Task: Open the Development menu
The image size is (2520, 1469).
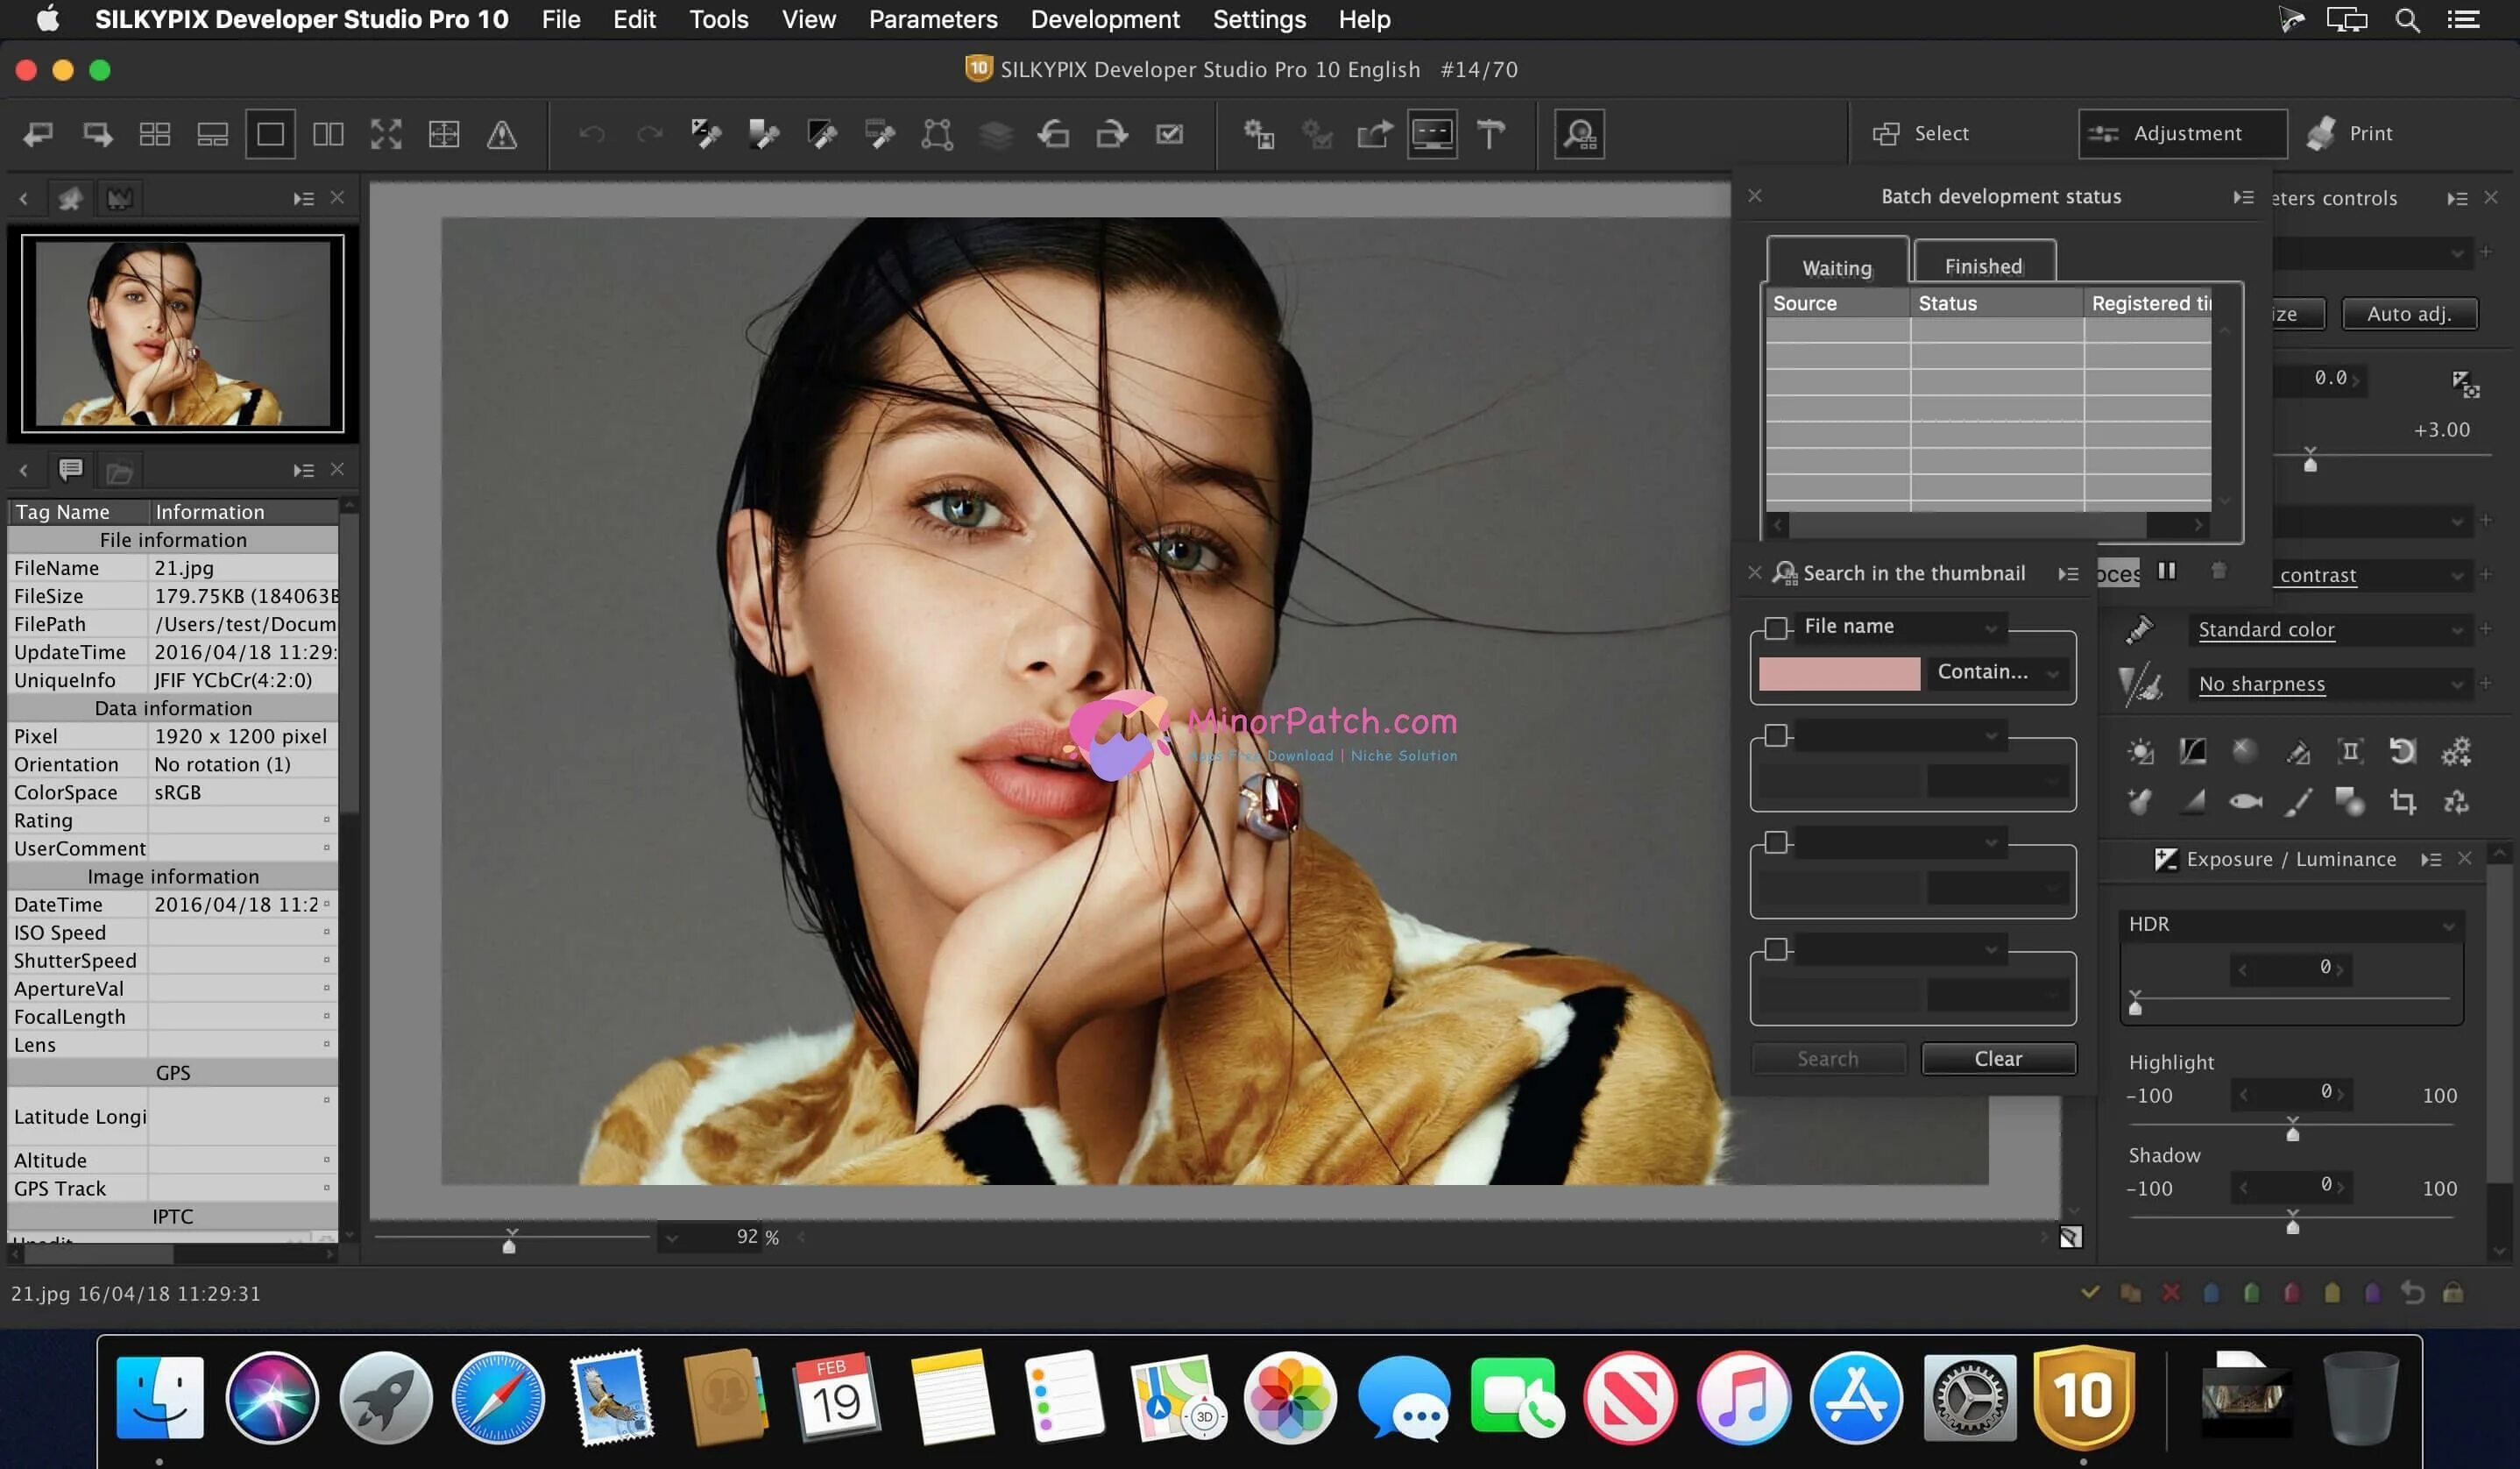Action: pos(1105,19)
